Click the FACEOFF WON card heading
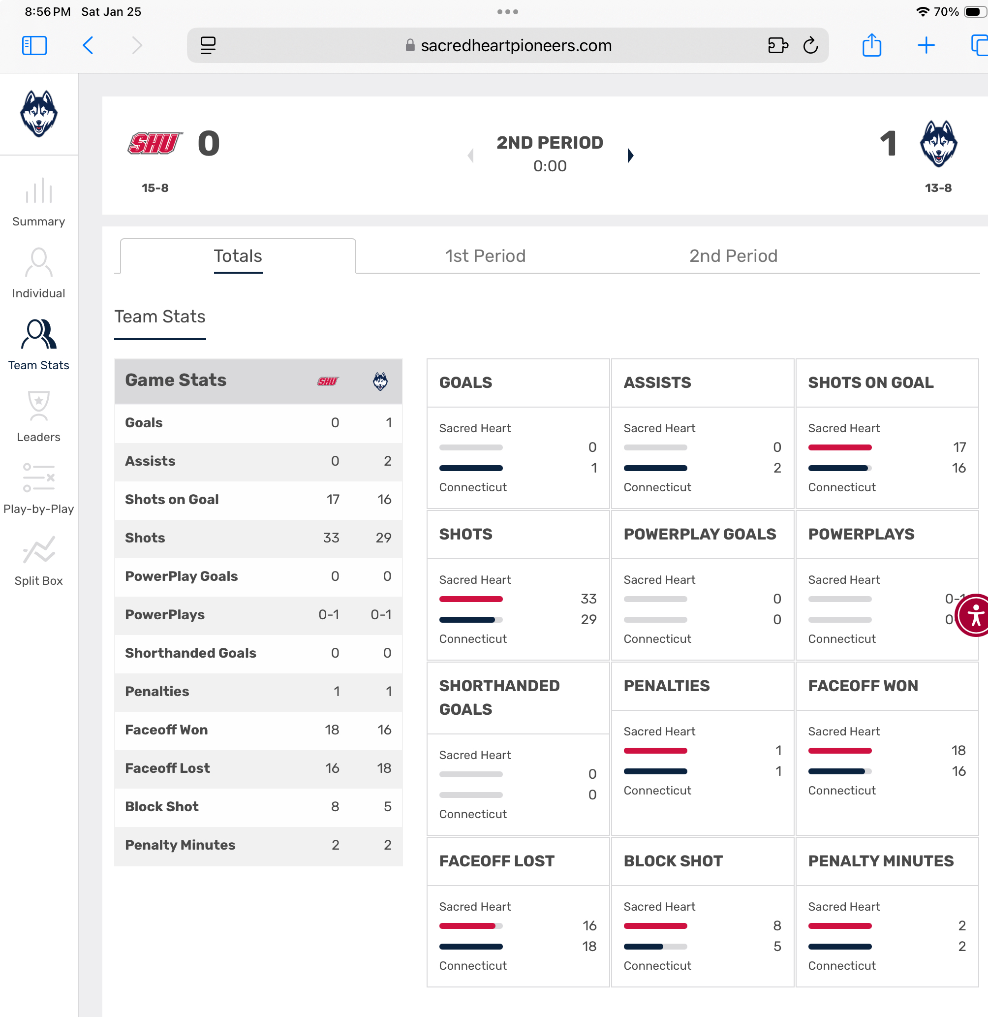This screenshot has width=988, height=1017. [x=863, y=686]
